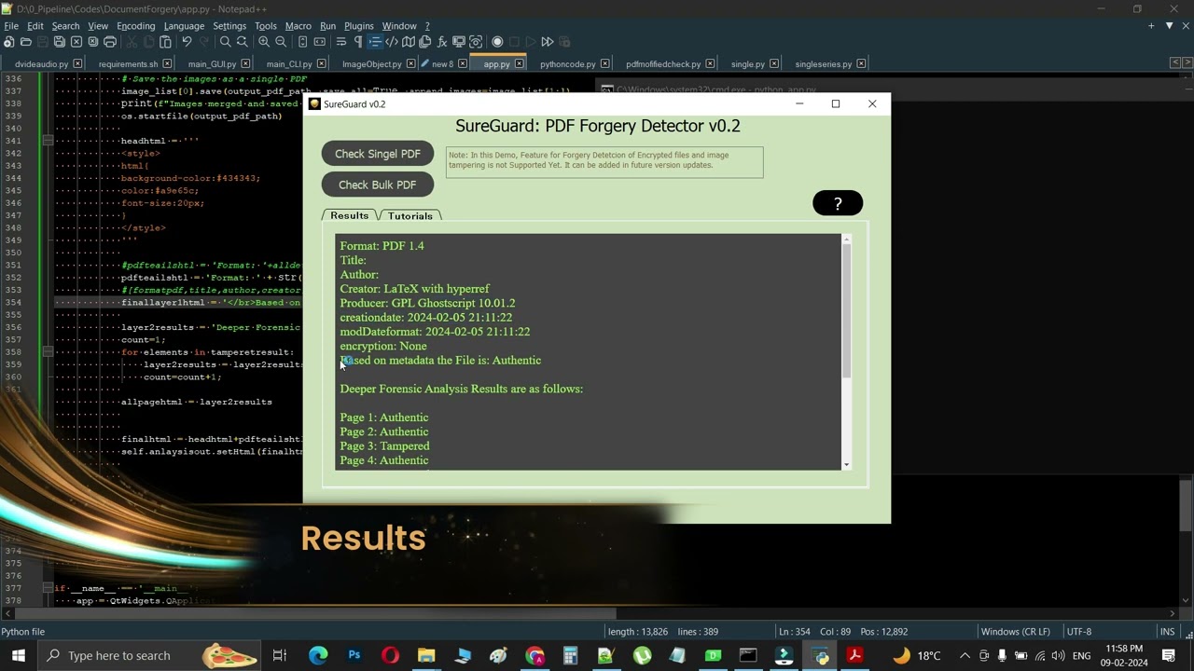This screenshot has width=1194, height=671.
Task: Toggle Show All Characters pilcrow icon
Action: pos(358,42)
